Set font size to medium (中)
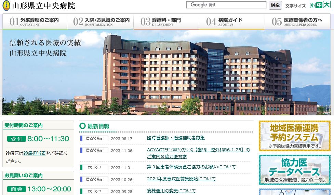Viewport: 334px width, 195px height. (x=319, y=5)
